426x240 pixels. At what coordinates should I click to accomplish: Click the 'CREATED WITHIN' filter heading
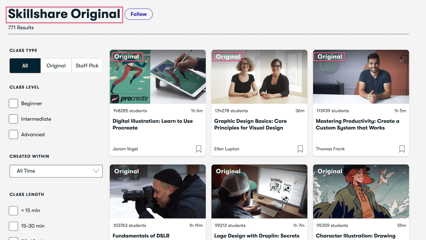29,156
